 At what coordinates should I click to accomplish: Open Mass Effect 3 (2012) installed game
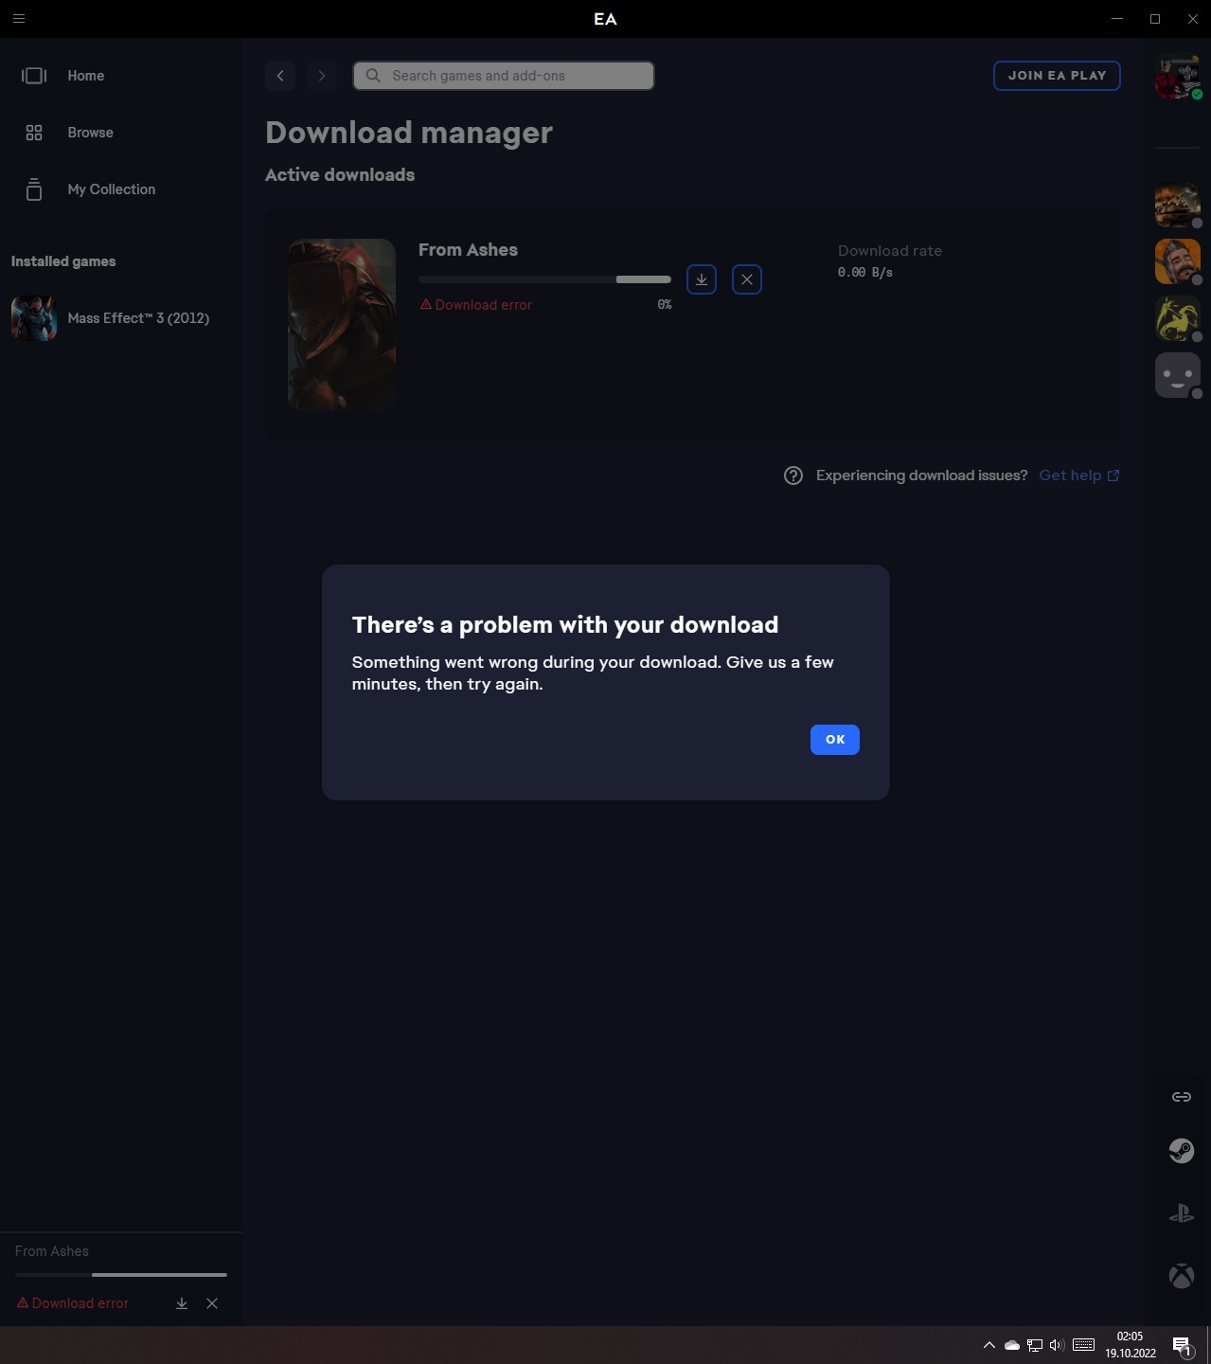point(121,318)
